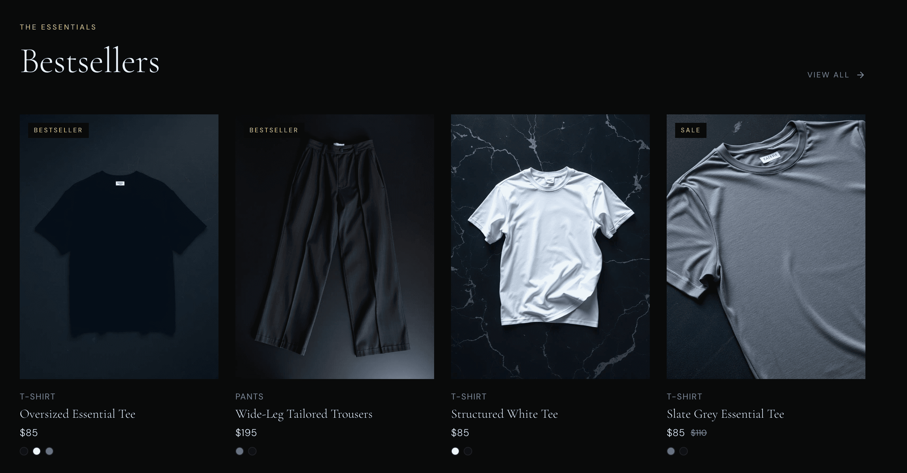Open the white tee on marble image
This screenshot has height=473, width=907.
coord(550,247)
